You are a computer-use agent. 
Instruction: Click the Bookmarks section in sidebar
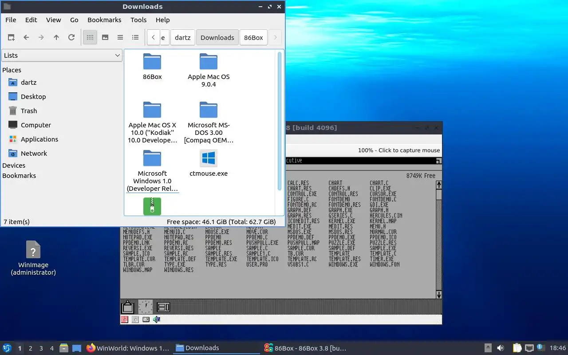point(19,176)
